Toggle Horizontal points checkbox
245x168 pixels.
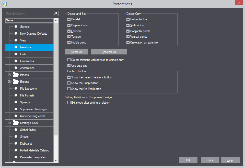tap(128, 31)
